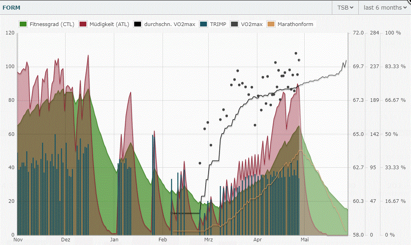Image resolution: width=411 pixels, height=245 pixels.
Task: Click the 'Mrz' label on the x-axis
Action: pyautogui.click(x=208, y=239)
